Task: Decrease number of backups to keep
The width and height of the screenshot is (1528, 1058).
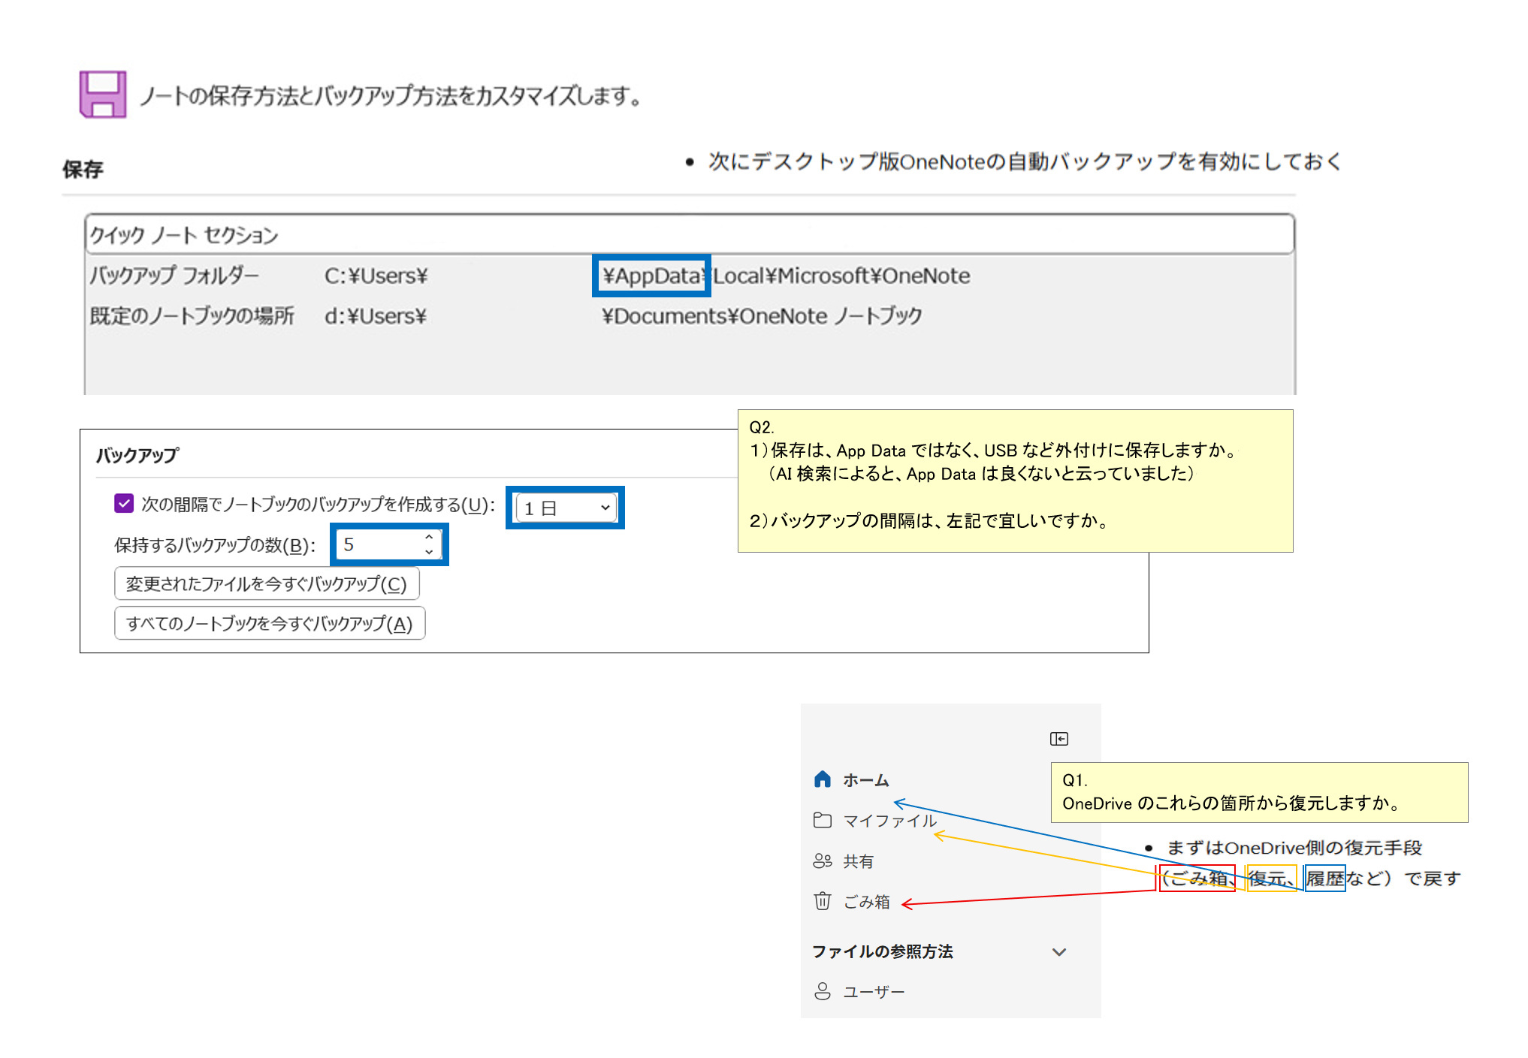Action: [x=429, y=552]
